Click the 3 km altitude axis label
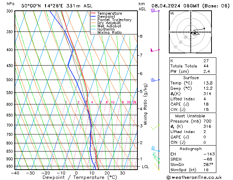This screenshot has width=233, height=180. 141,126
